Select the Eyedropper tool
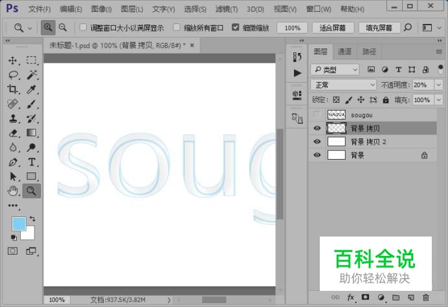The image size is (448, 307). tap(32, 89)
